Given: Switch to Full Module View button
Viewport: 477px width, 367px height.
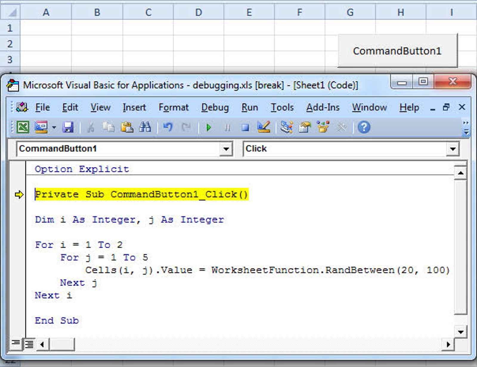Looking at the screenshot, I should click(29, 344).
